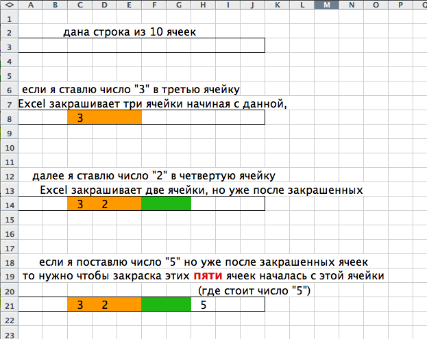Click green cell F14
This screenshot has height=339, width=427.
(154, 204)
